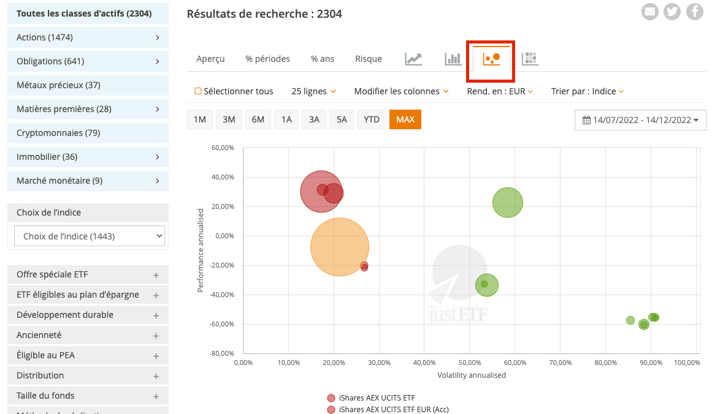Select the YTD time period button
The height and width of the screenshot is (414, 712).
(x=372, y=119)
